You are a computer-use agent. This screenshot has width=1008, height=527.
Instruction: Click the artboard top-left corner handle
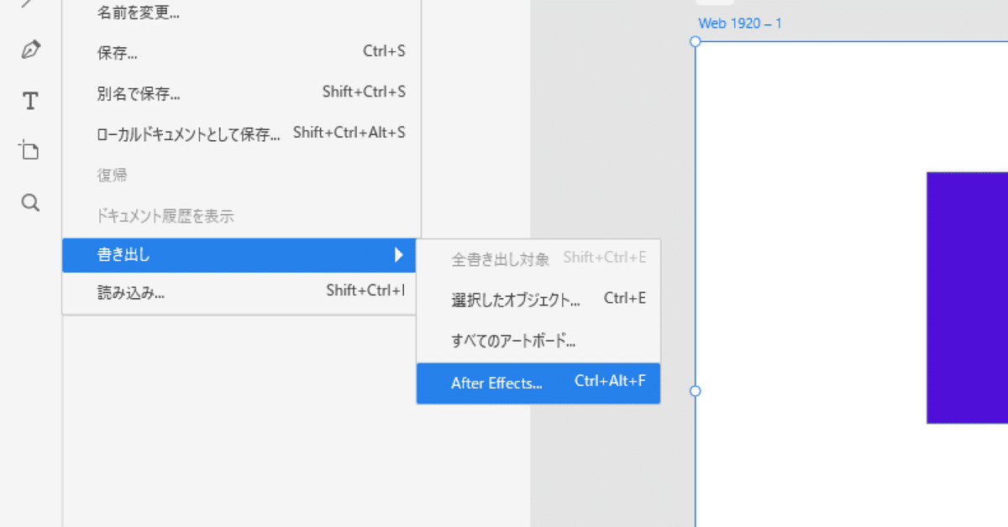[696, 41]
